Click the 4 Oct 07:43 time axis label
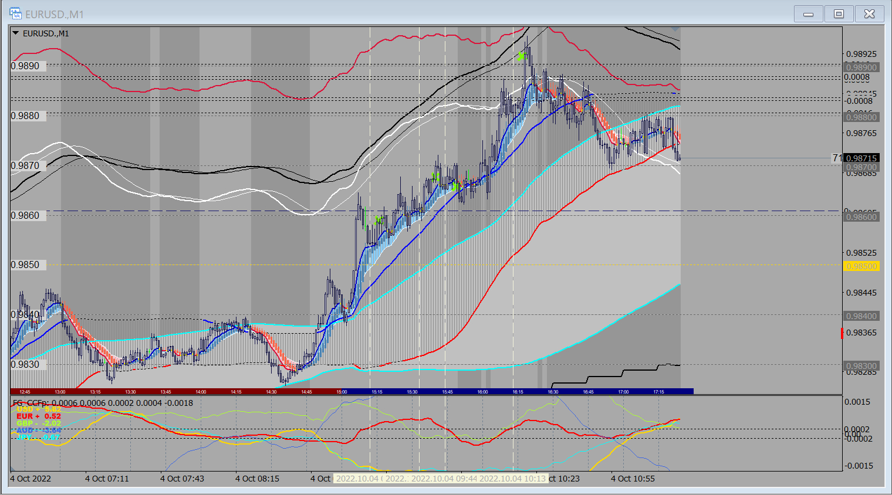Screen dimensions: 892x495 pyautogui.click(x=182, y=479)
